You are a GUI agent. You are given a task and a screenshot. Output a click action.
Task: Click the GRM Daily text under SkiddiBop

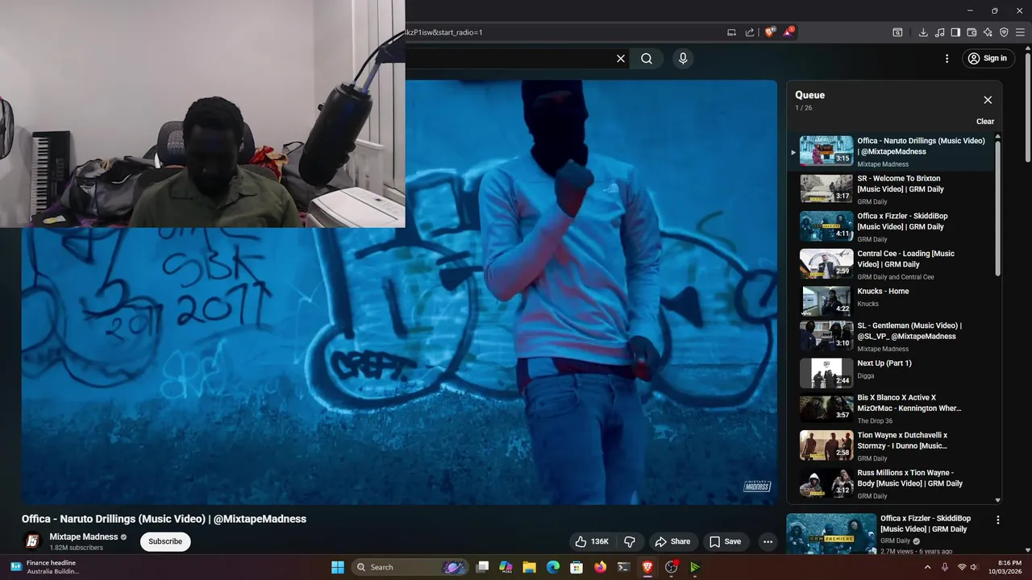point(895,541)
